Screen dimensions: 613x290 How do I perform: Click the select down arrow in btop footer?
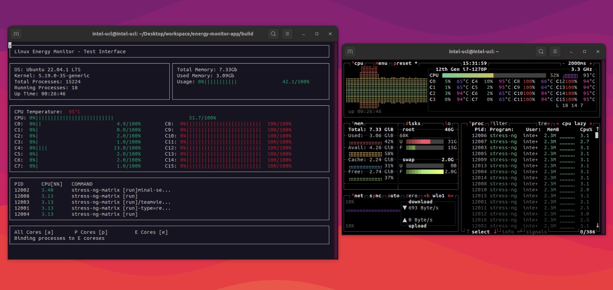click(x=495, y=232)
